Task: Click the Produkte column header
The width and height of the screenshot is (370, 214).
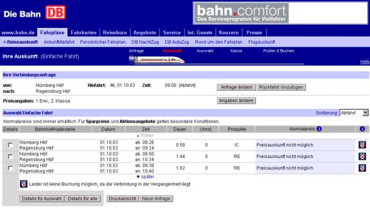Action: (237, 129)
